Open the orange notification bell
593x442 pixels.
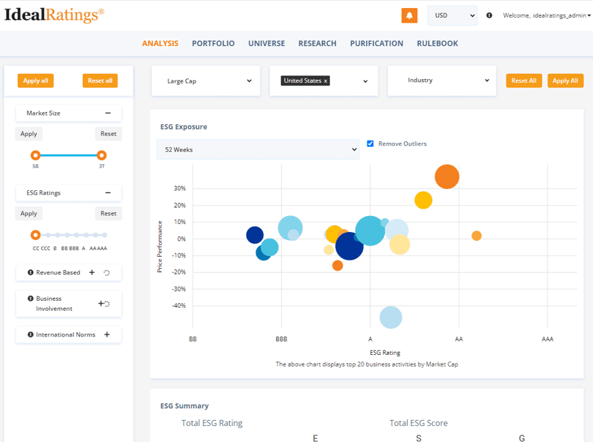pos(409,15)
